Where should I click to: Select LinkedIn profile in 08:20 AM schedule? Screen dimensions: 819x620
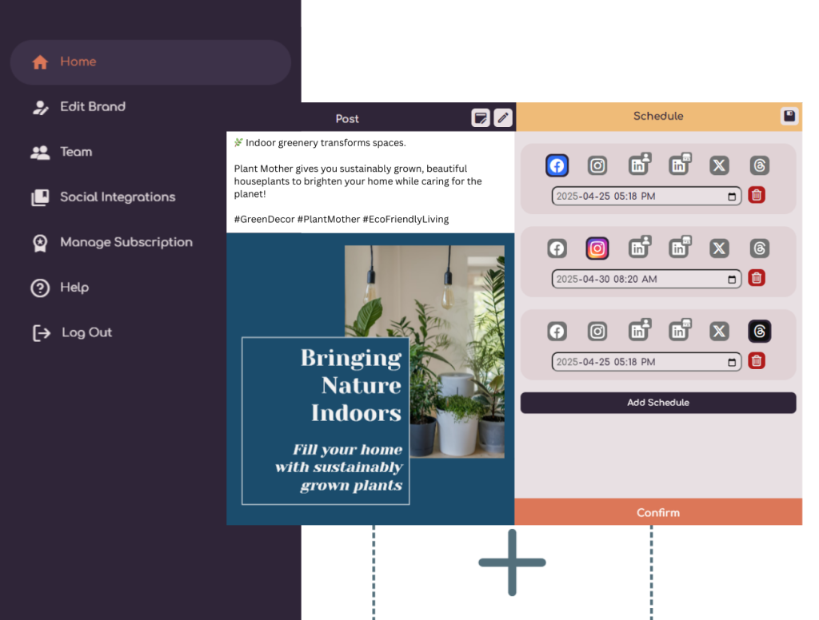(x=639, y=248)
